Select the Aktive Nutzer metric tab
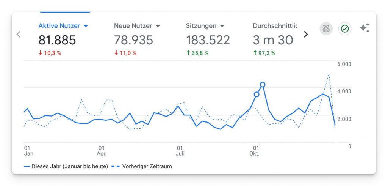 click(59, 26)
